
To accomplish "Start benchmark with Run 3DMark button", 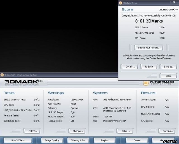I will point(18,140).
